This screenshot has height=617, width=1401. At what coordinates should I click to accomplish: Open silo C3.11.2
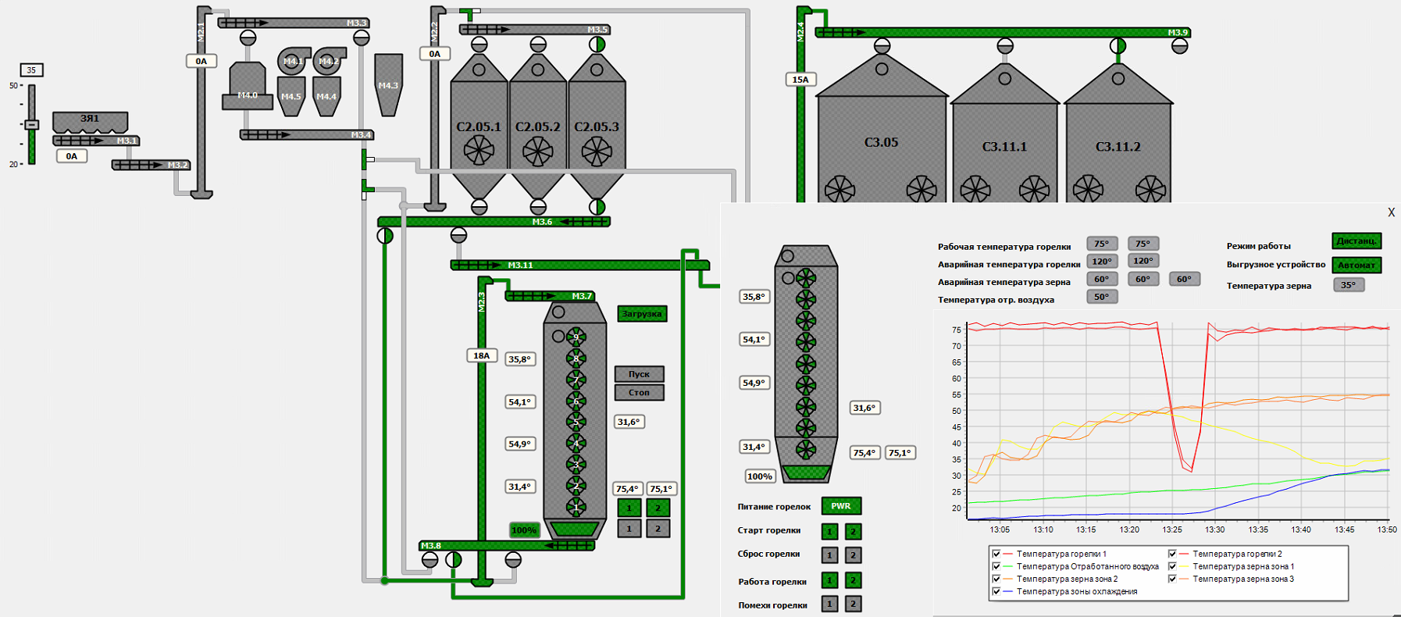pyautogui.click(x=1118, y=133)
